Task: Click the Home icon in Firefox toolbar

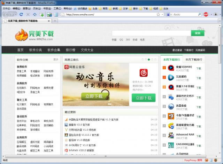Action: coord(34,15)
